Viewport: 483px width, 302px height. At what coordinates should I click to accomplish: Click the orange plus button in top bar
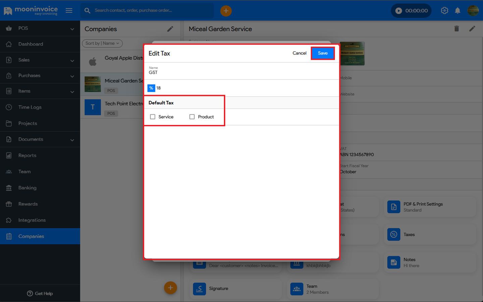pyautogui.click(x=226, y=11)
